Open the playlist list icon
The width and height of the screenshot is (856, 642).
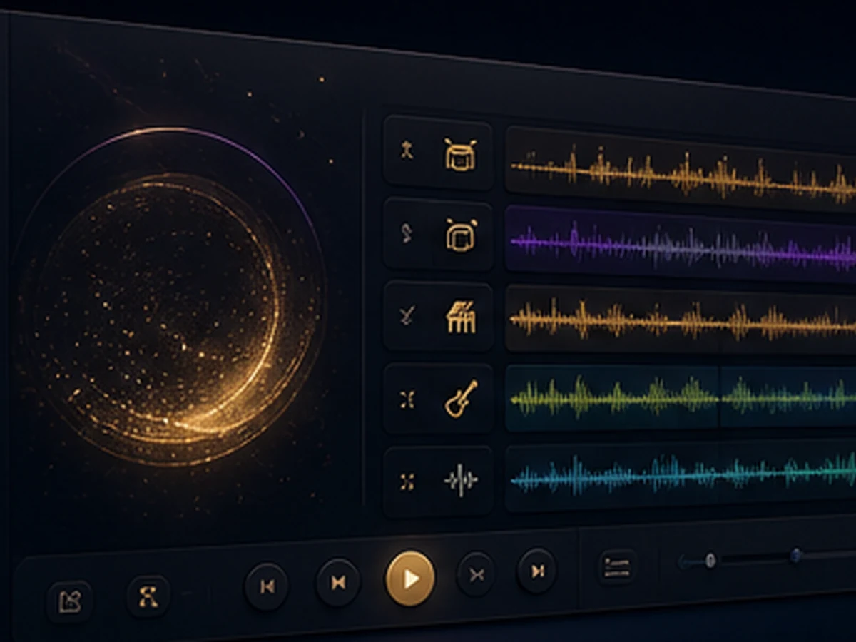click(617, 568)
